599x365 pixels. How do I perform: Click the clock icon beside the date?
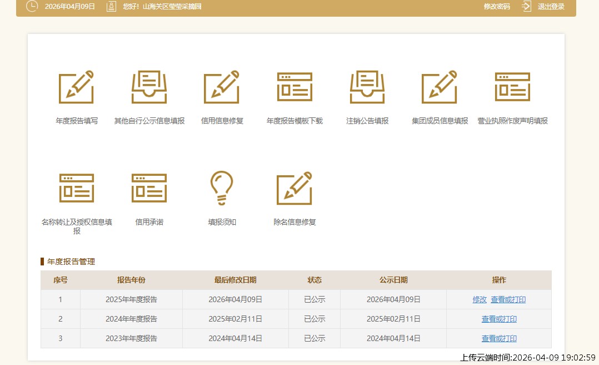pyautogui.click(x=32, y=7)
